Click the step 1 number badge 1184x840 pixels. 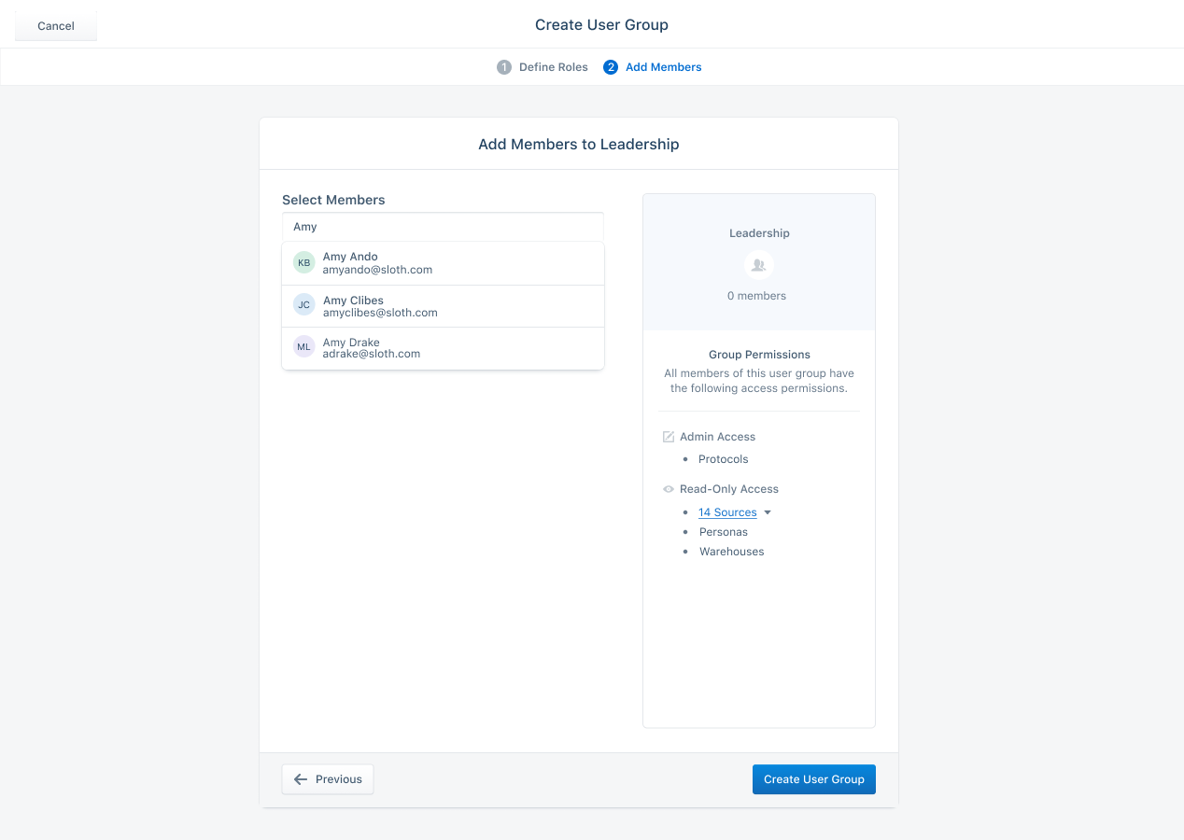pos(504,67)
